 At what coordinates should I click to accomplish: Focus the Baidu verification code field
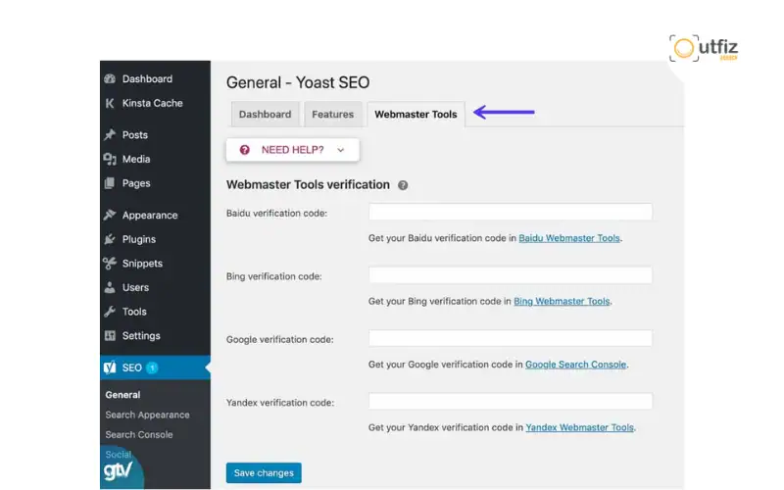511,212
